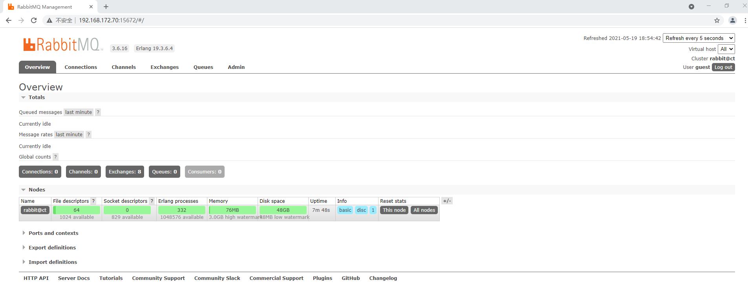The image size is (748, 305).
Task: Click Connections: 0 count button
Action: pyautogui.click(x=40, y=171)
